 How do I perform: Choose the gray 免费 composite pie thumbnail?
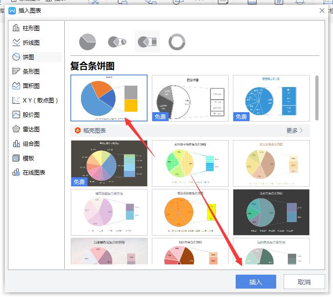[x=190, y=98]
